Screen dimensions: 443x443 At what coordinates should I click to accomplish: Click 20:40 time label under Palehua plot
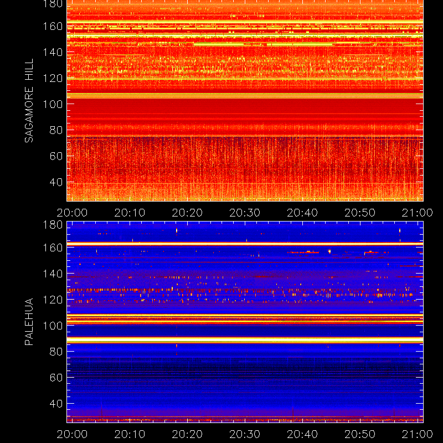click(302, 434)
